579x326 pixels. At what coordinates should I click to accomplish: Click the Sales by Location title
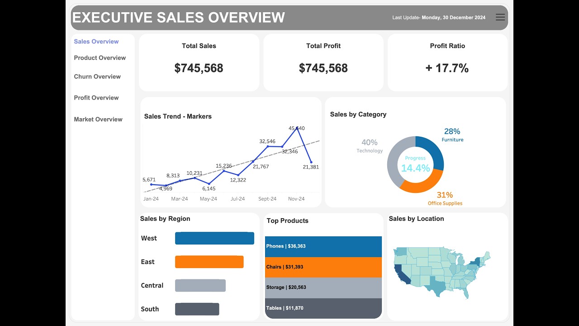416,219
